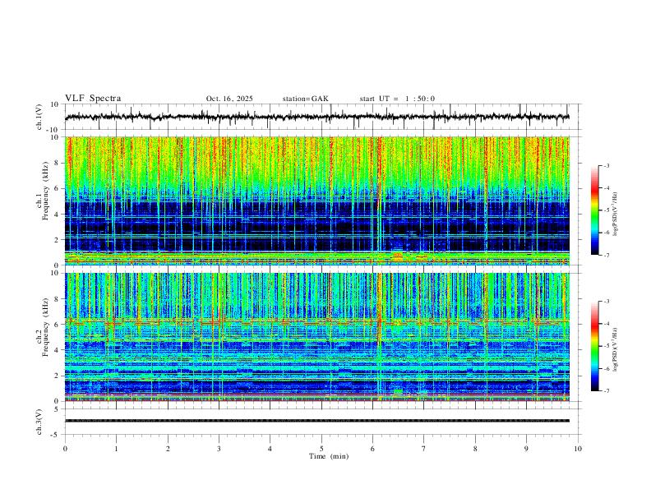Click the 'ch.3(V)' axis label
The image size is (651, 503).
point(39,422)
